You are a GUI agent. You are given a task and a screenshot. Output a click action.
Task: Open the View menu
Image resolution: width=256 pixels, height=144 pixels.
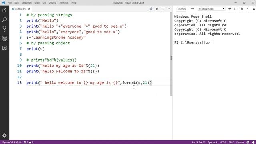pyautogui.click(x=37, y=3)
